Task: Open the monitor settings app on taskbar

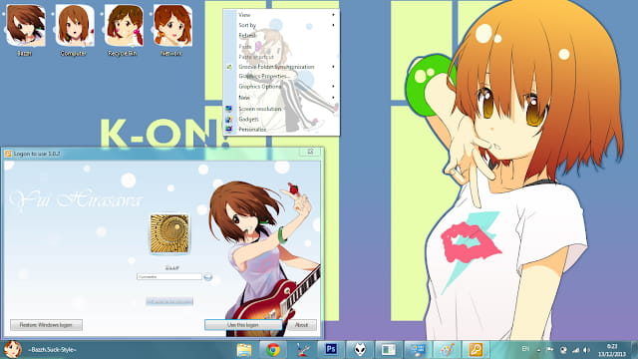Action: [418, 350]
